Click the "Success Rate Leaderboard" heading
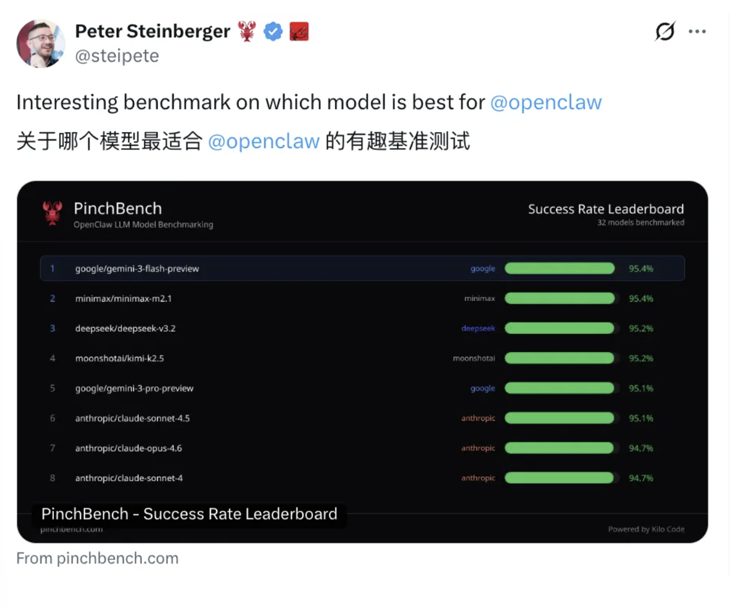 (606, 209)
